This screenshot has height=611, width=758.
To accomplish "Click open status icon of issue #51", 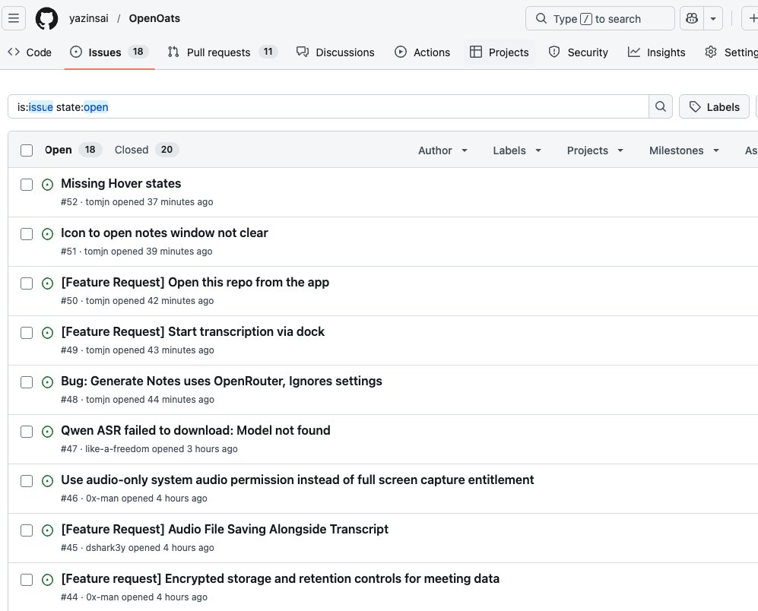I will click(x=47, y=234).
